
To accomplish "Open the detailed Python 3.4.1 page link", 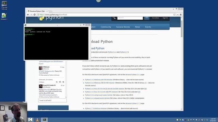I will point(133,75).
